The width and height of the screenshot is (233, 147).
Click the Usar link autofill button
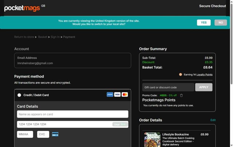point(120,124)
